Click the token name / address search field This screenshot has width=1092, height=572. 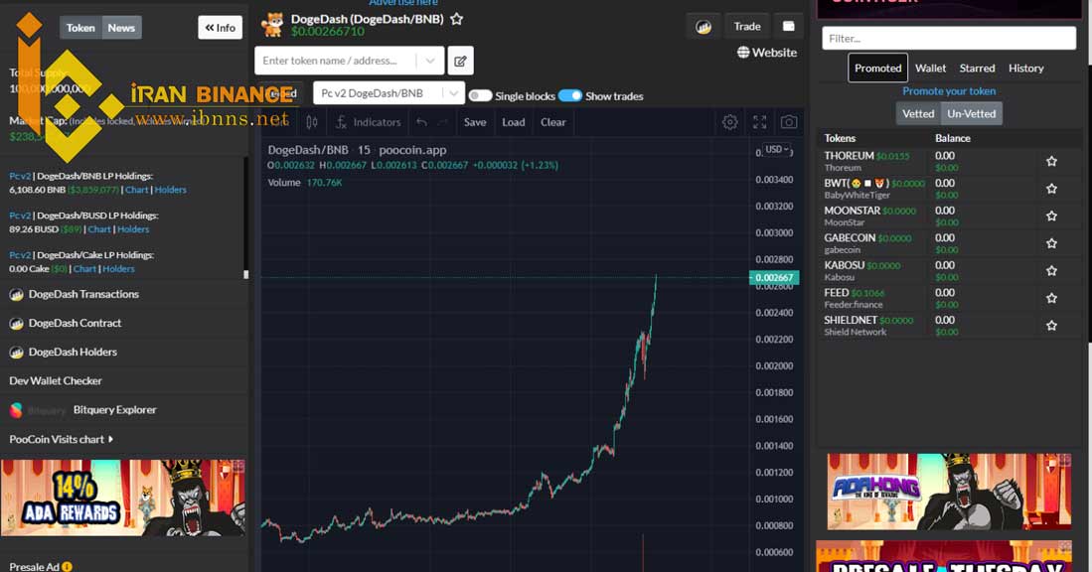337,61
